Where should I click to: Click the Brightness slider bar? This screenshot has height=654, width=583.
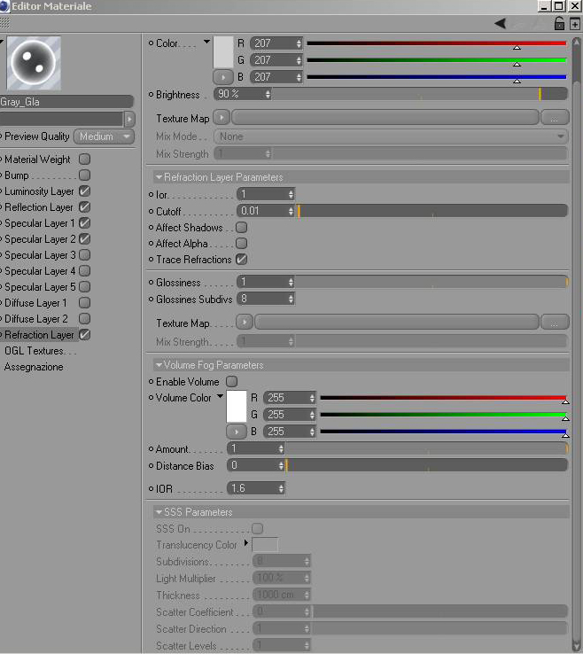point(419,94)
